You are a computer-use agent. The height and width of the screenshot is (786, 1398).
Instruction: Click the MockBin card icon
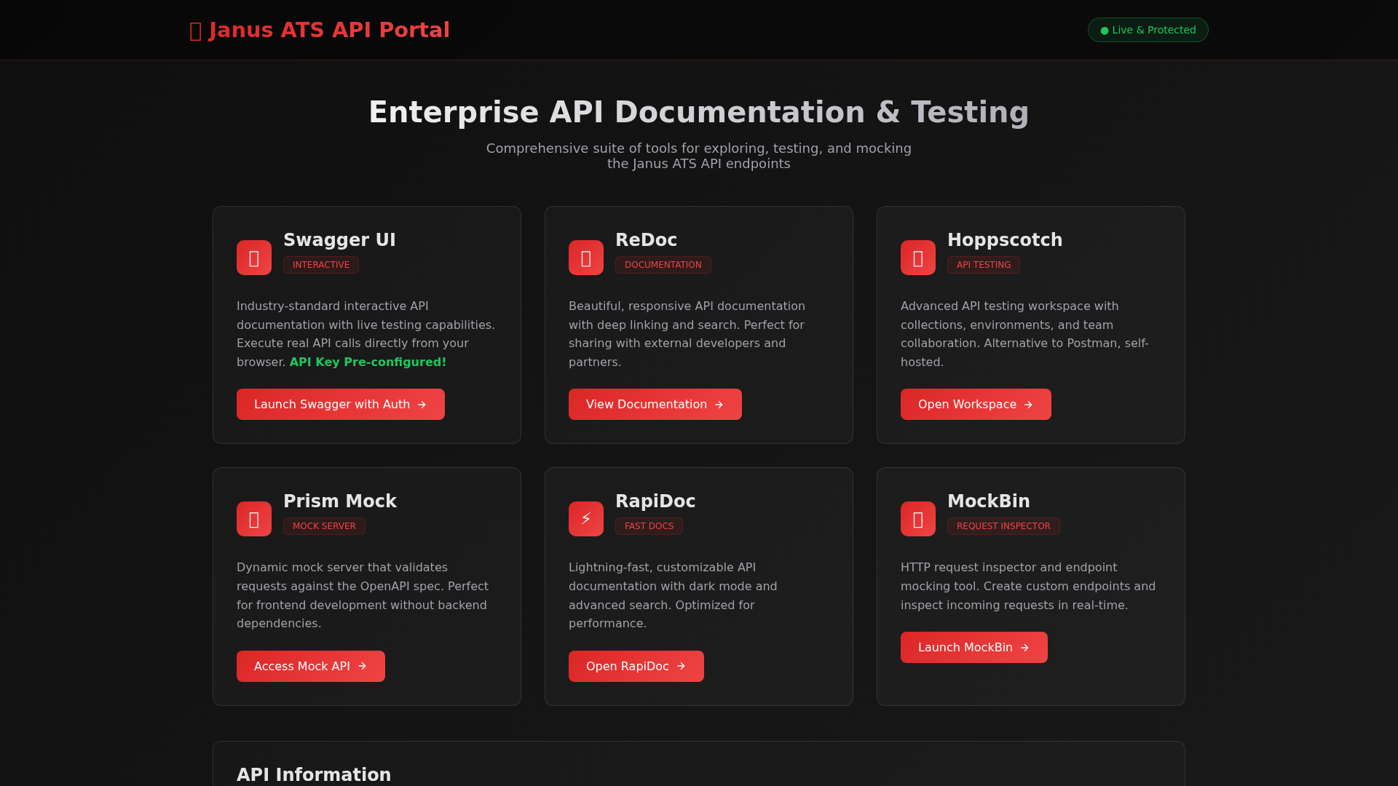[918, 519]
